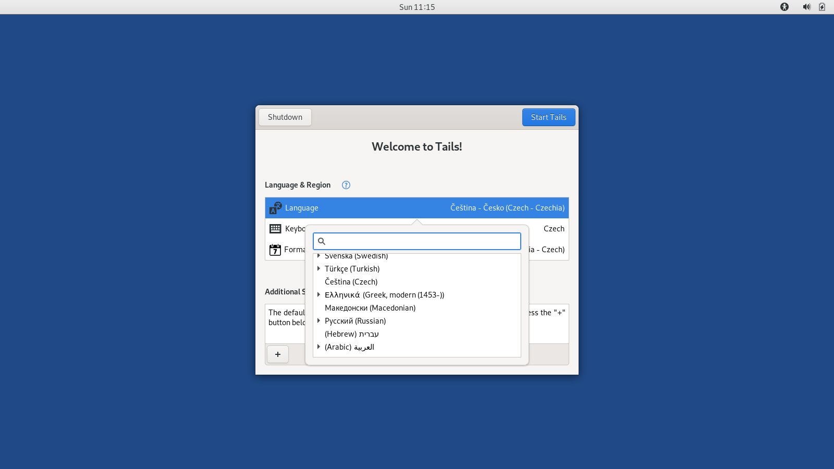
Task: Click the Formats calendar icon
Action: tap(275, 250)
